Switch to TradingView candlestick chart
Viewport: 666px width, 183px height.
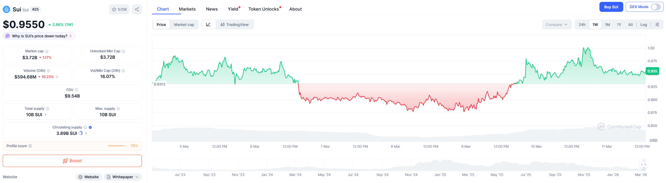point(234,24)
